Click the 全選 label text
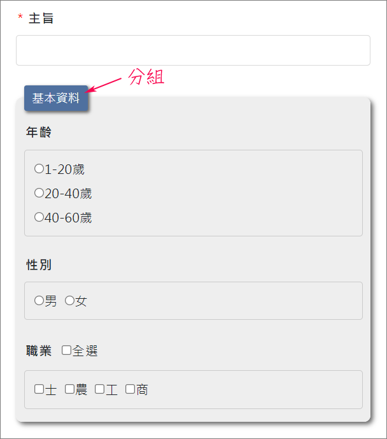Viewport: 387px width, 439px height. click(85, 350)
